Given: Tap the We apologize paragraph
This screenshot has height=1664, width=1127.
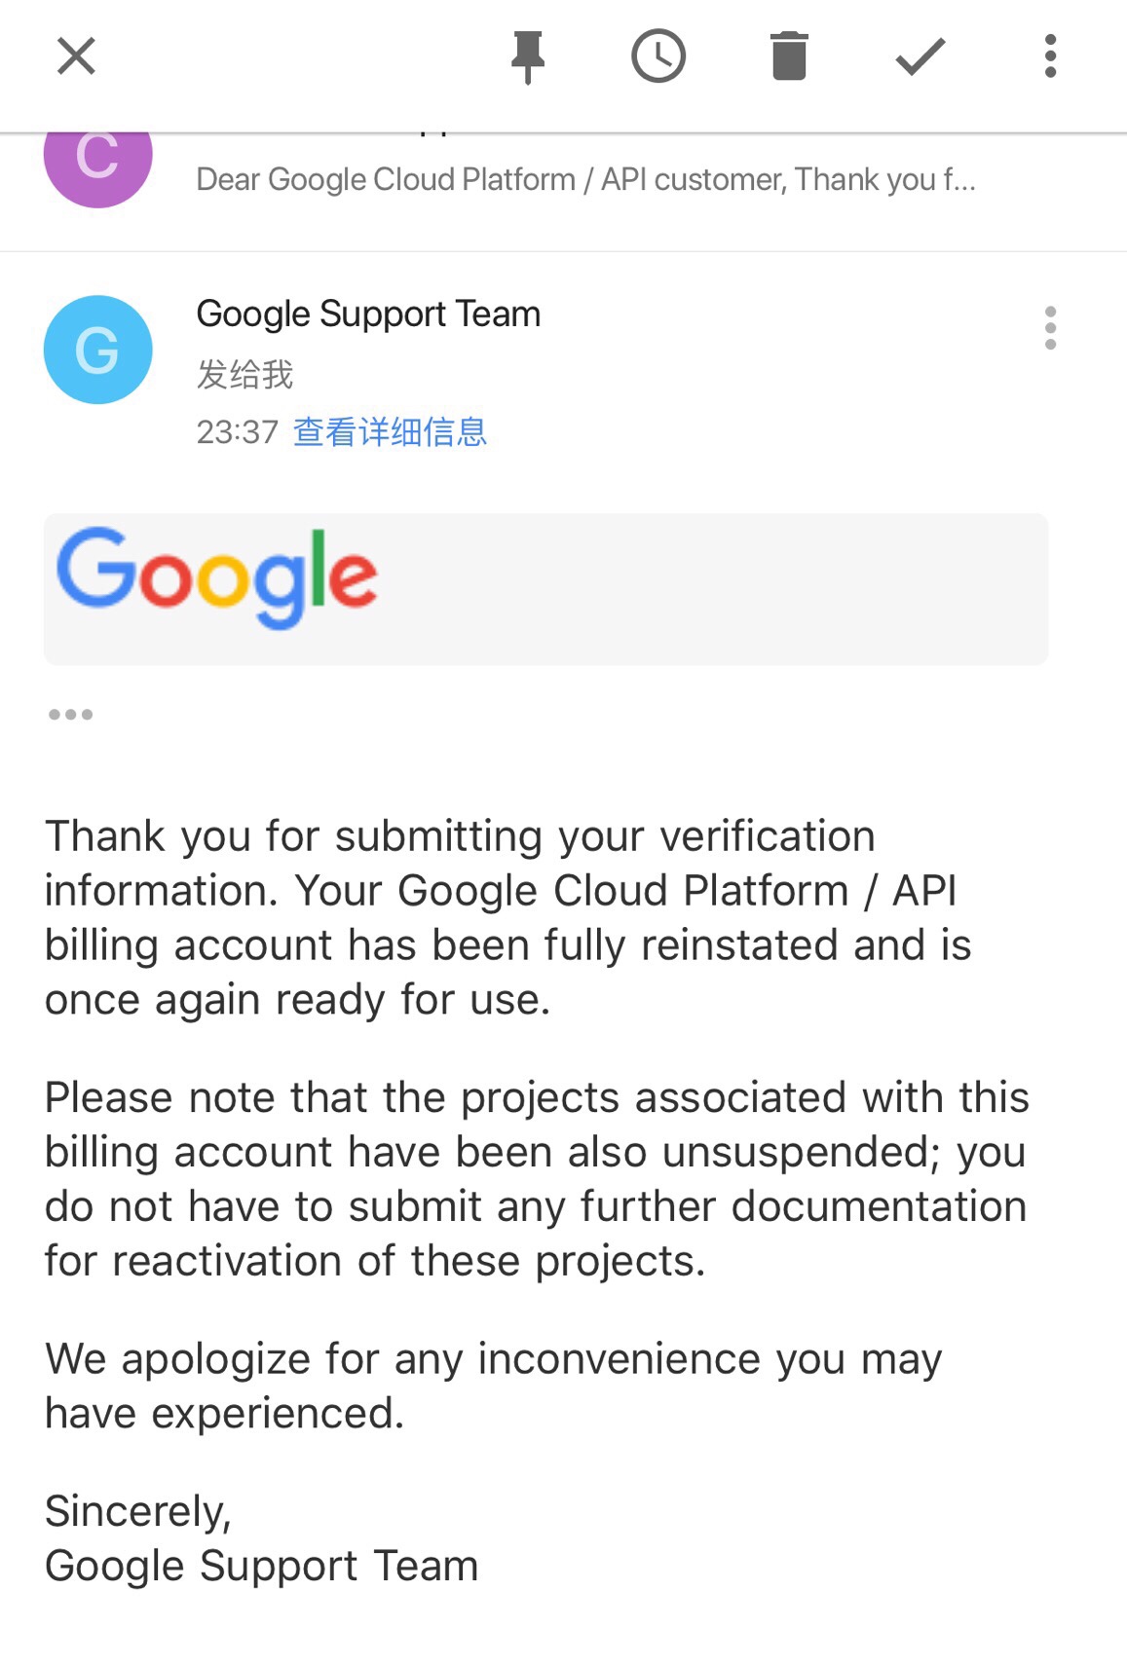Looking at the screenshot, I should click(492, 1386).
